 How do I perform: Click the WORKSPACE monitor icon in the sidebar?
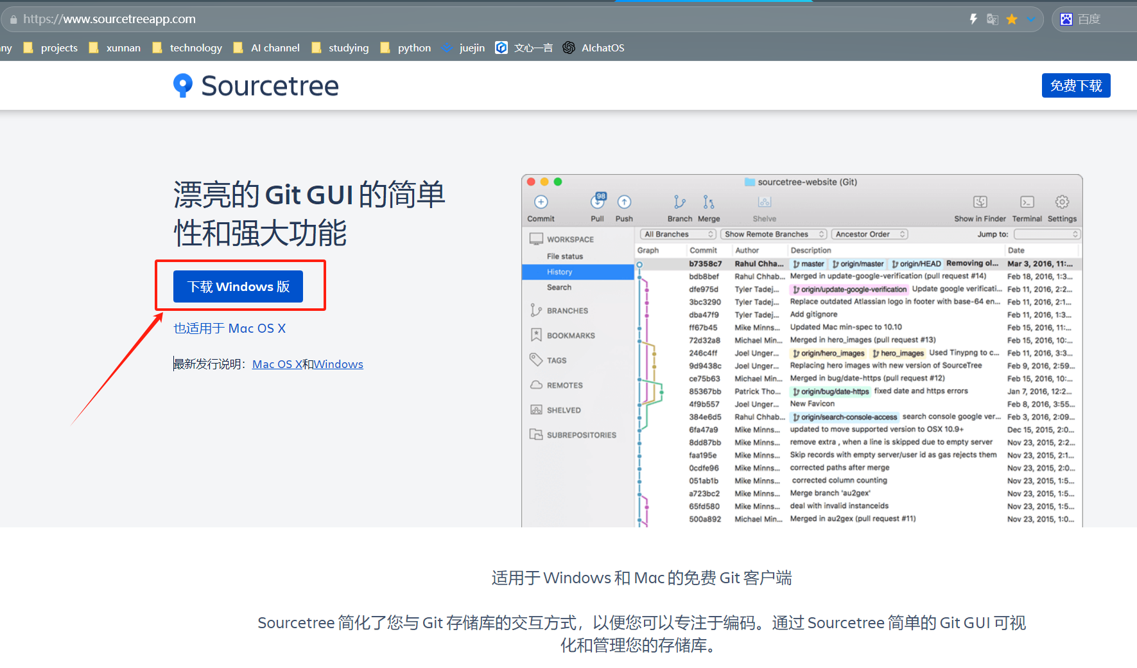[536, 239]
